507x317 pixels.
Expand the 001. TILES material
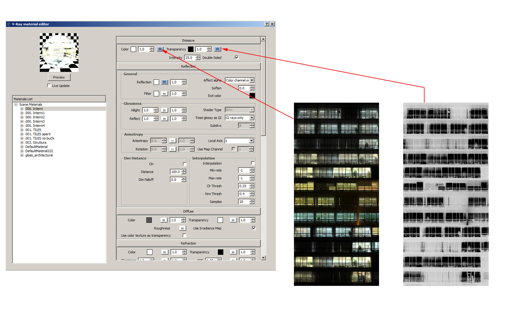coord(22,130)
